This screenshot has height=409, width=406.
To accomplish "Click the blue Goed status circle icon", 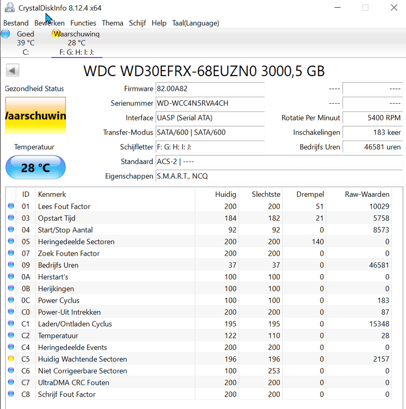I will coord(6,34).
